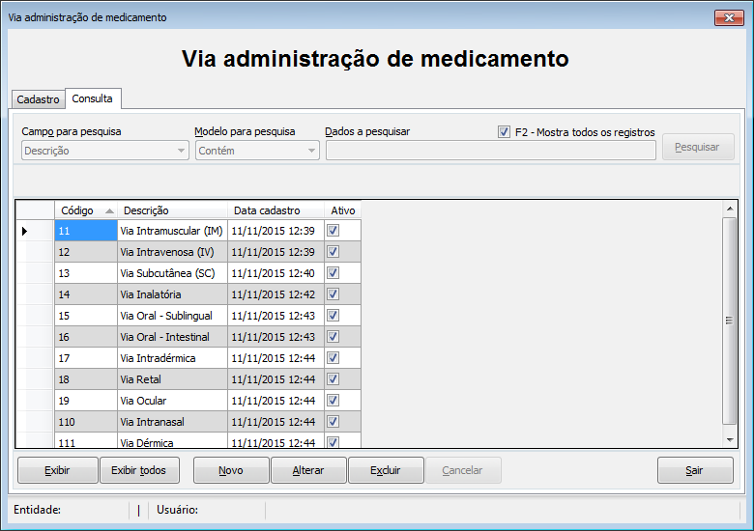Toggle Ativo checkbox for Via Inalatória
This screenshot has width=754, height=531.
pos(333,293)
